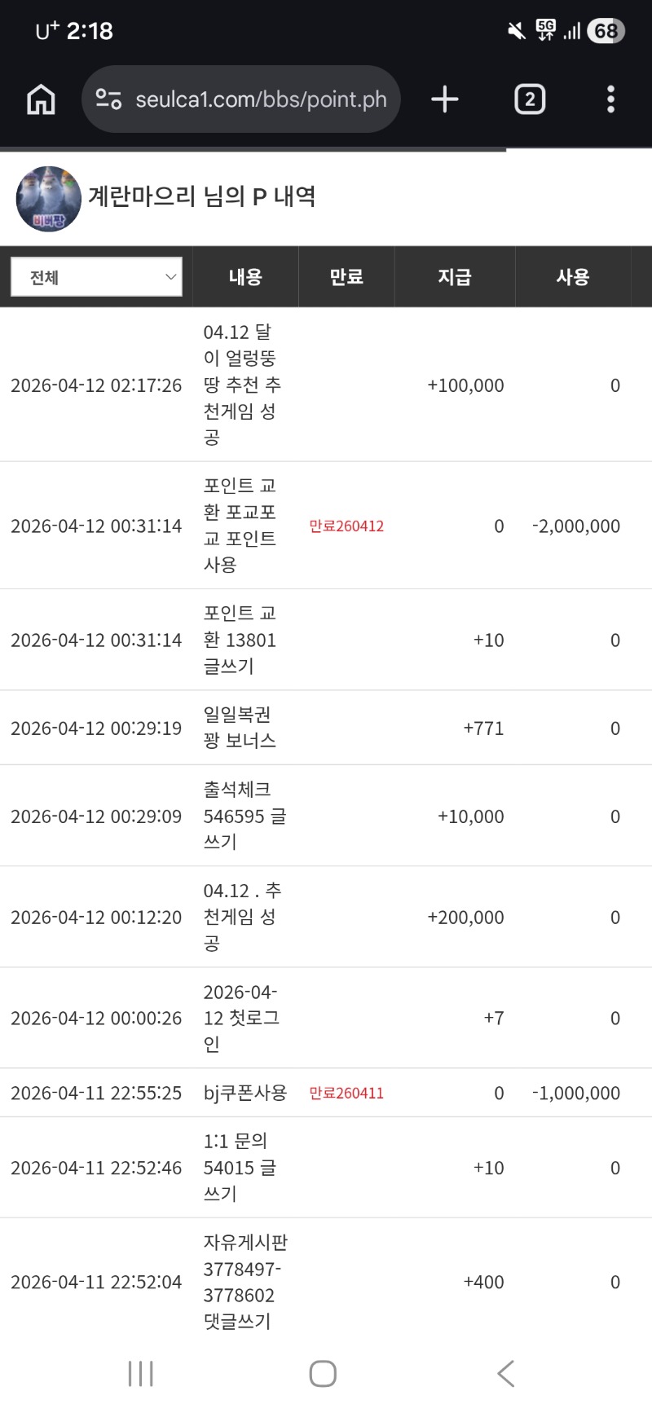Open the tab switcher showing 2 tabs
Viewport: 652px width, 1413px height.
click(530, 99)
